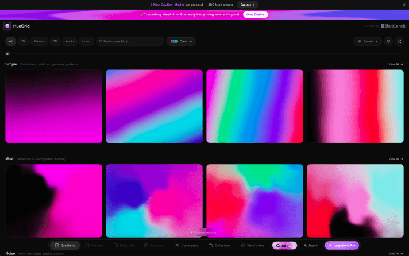Open the Collections tab

pyautogui.click(x=219, y=245)
